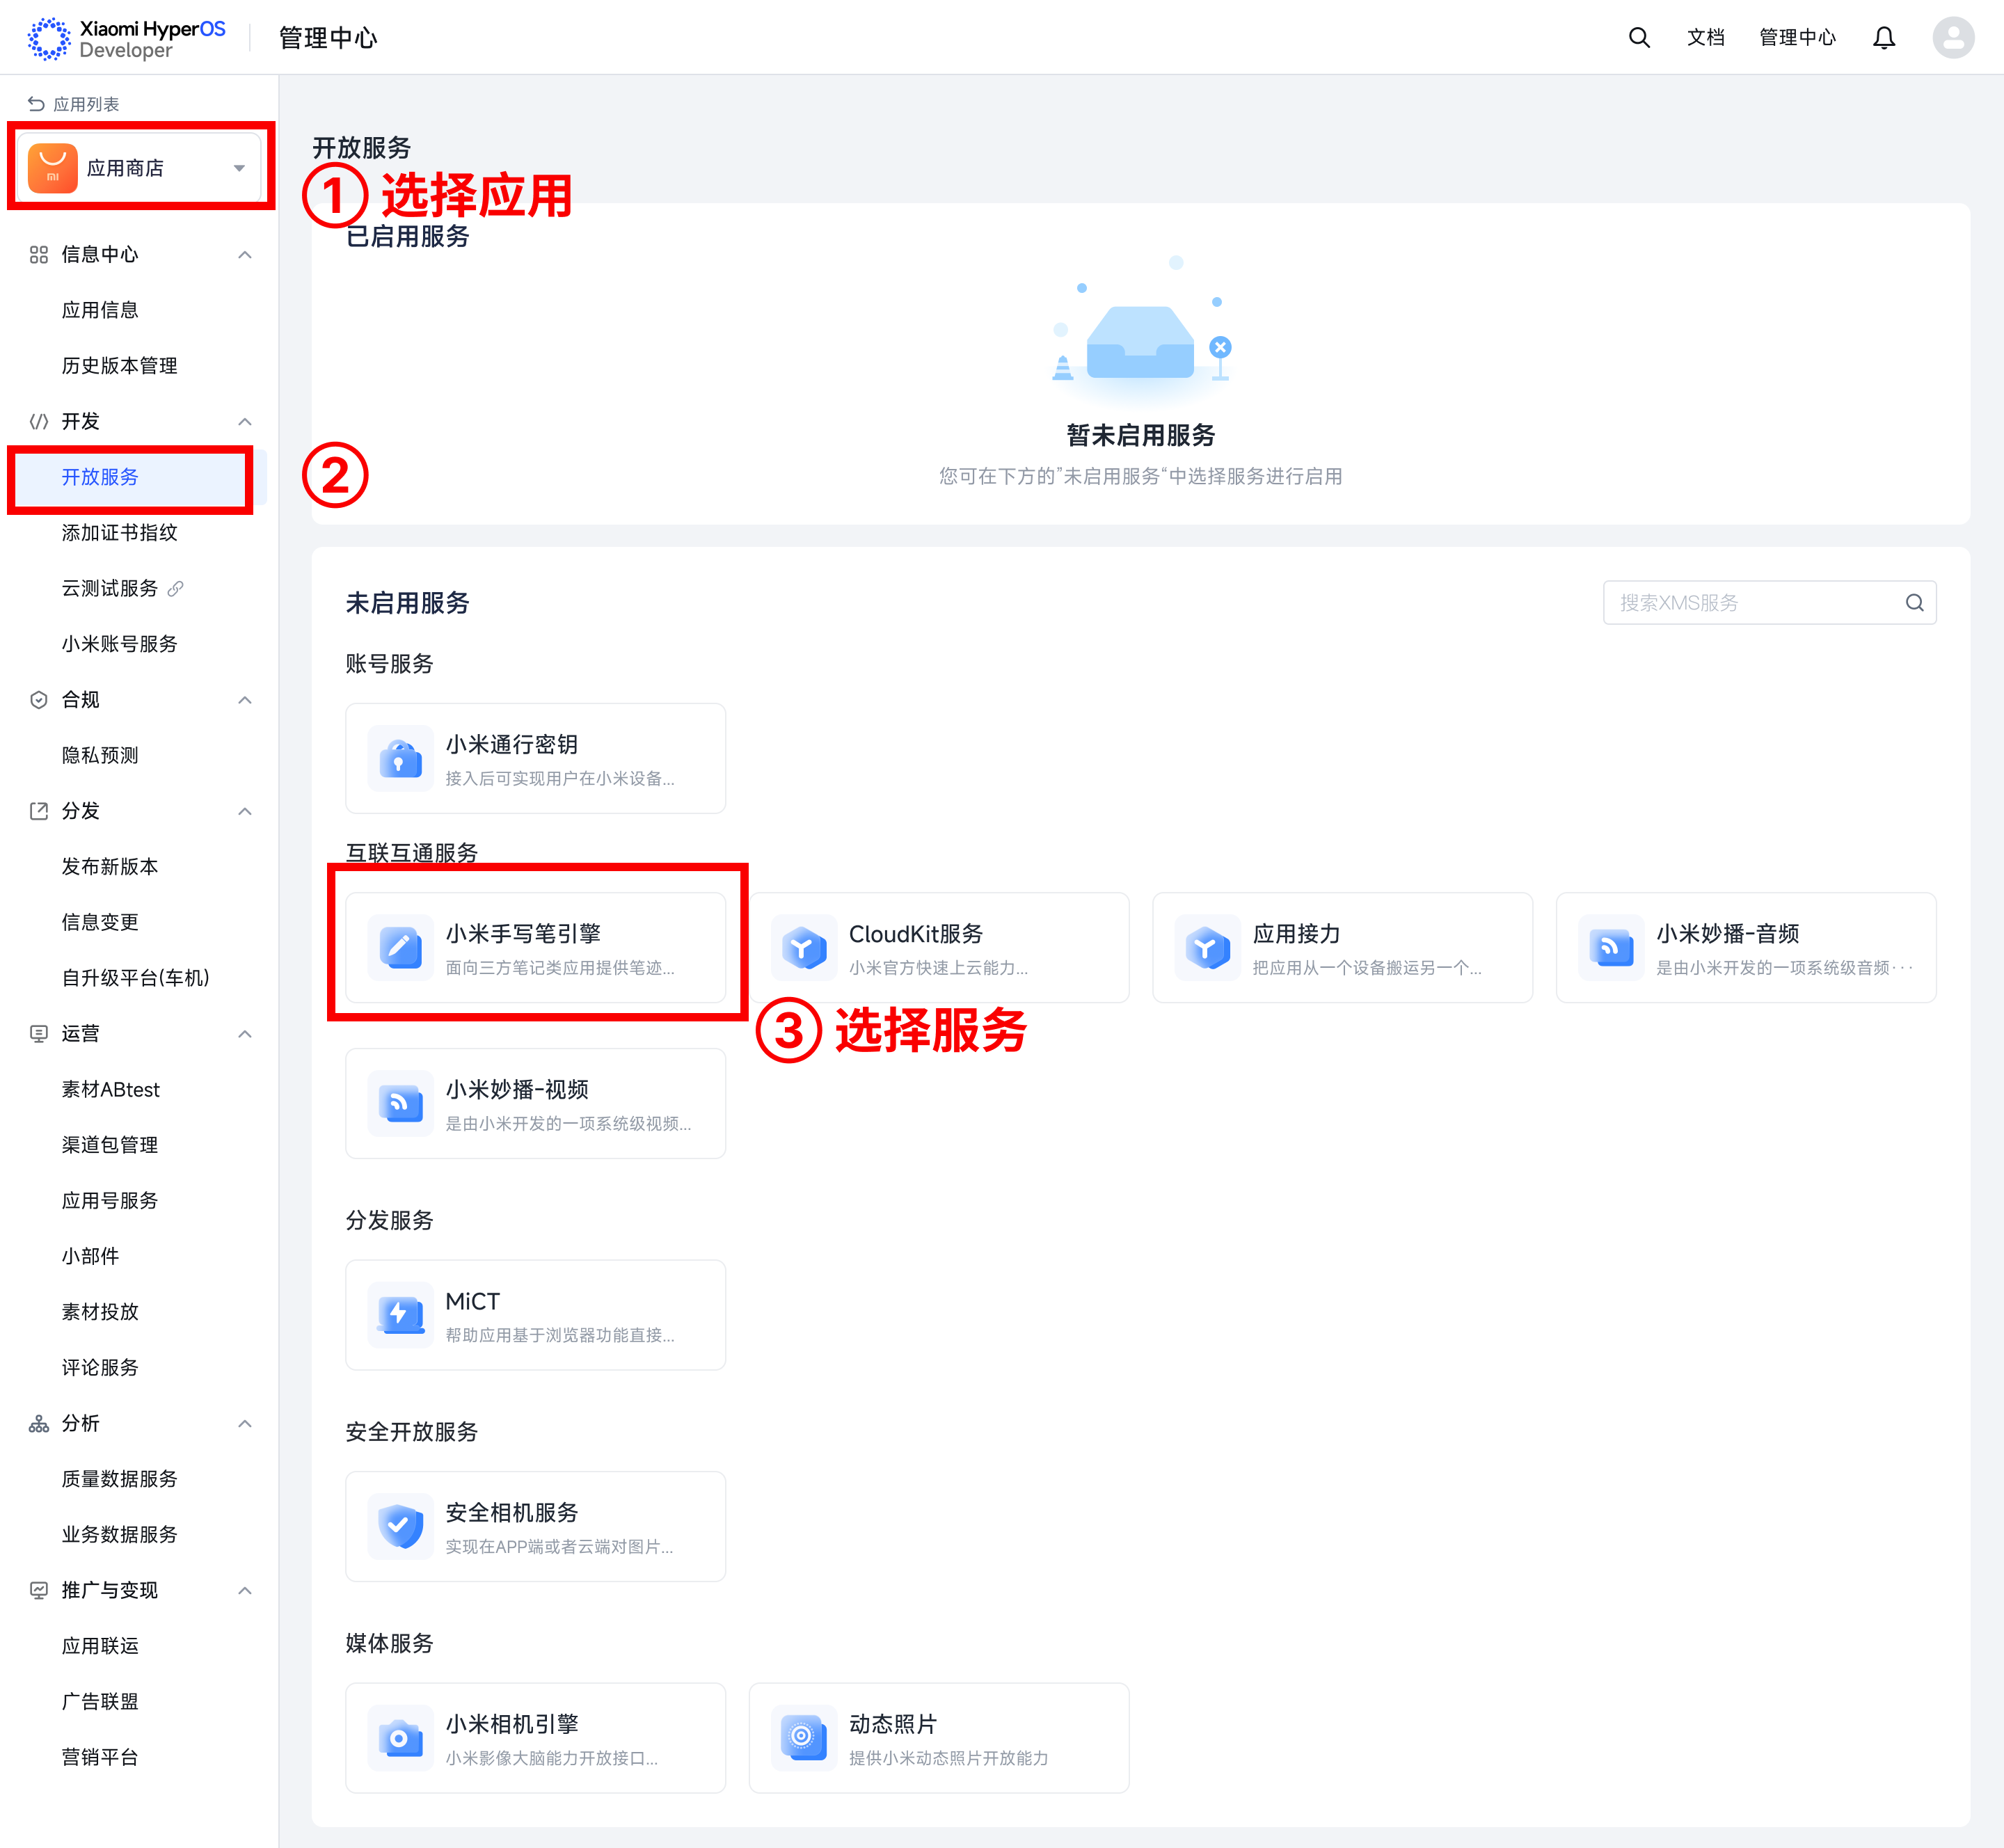This screenshot has width=2004, height=1848.
Task: Focus the 搜索XMS服务 search field
Action: pos(1769,603)
